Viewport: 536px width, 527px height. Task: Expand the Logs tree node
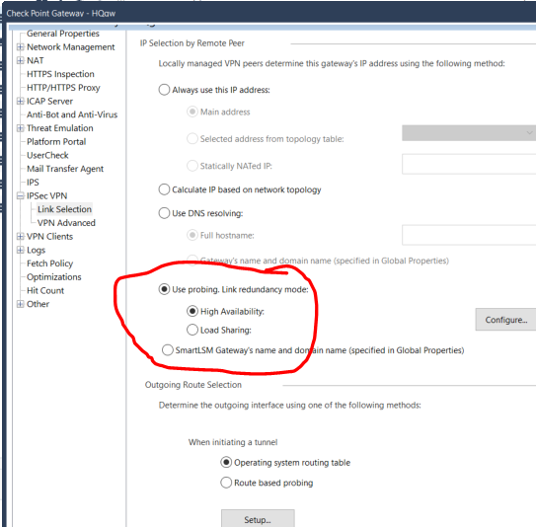(21, 250)
